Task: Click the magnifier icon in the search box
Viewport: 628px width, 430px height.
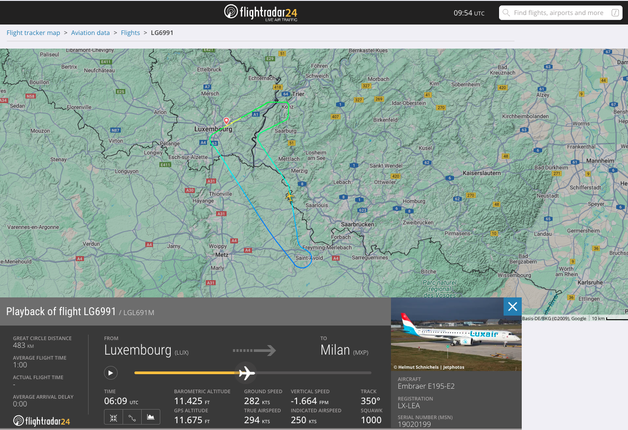Action: [506, 13]
